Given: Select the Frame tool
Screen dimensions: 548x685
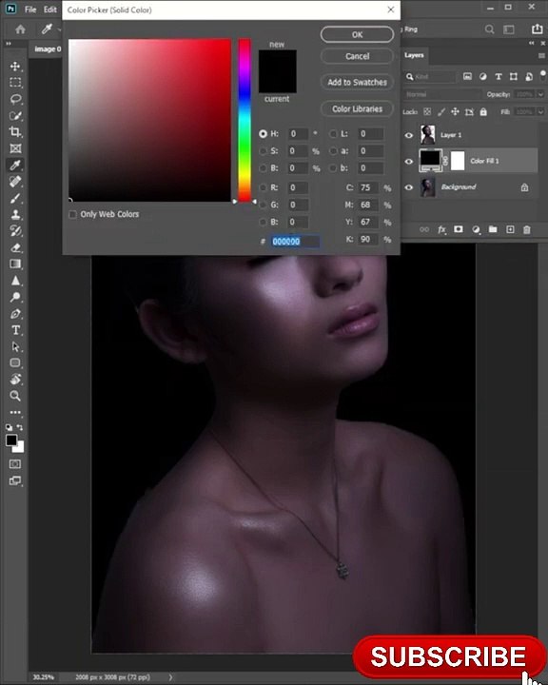Looking at the screenshot, I should [x=15, y=148].
